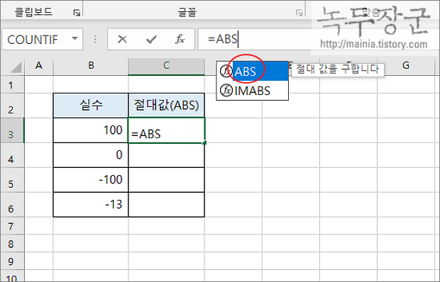
Task: Select column C header
Action: 166,67
